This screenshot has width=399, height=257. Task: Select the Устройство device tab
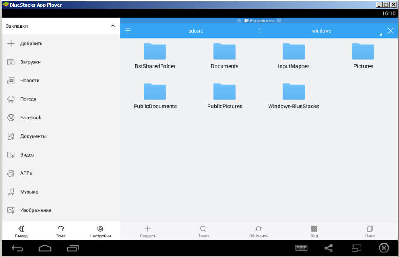coord(259,21)
